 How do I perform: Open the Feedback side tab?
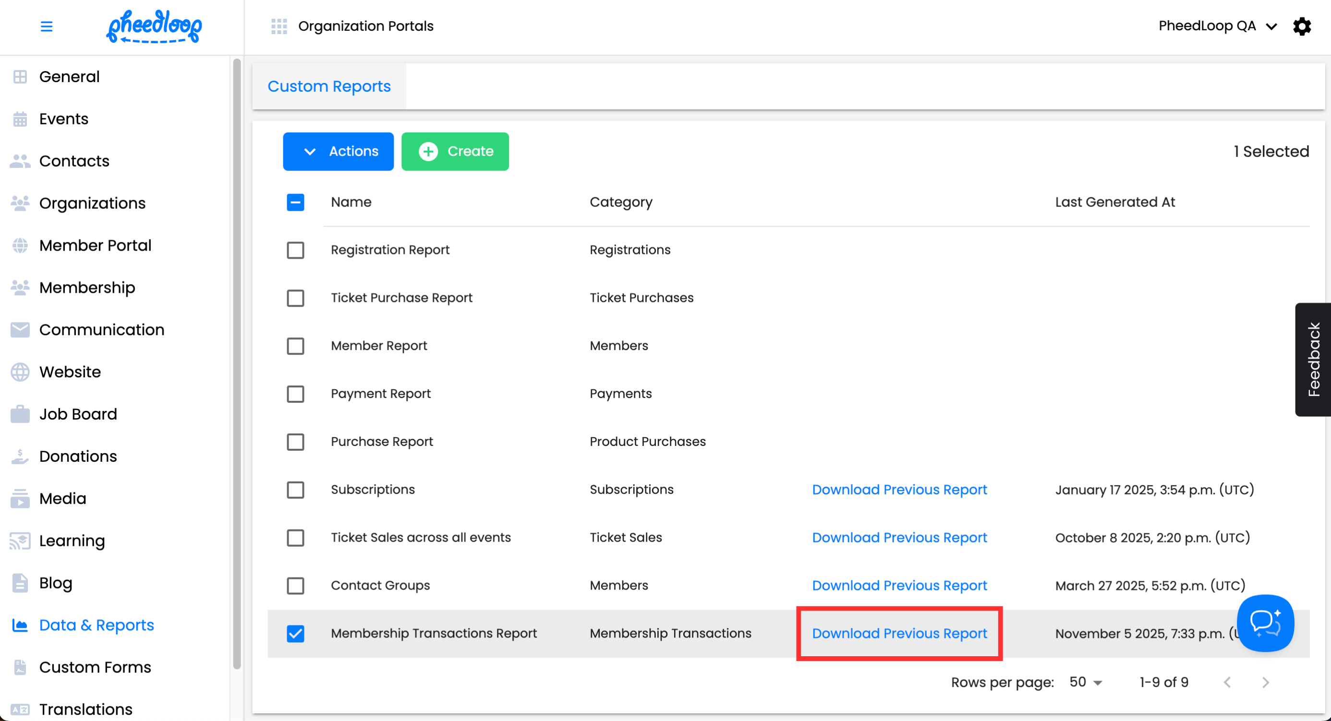tap(1313, 360)
